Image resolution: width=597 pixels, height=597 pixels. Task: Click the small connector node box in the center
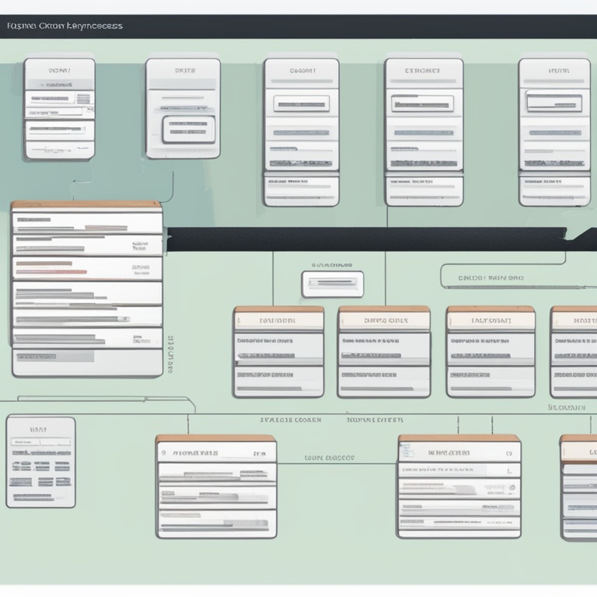click(332, 284)
